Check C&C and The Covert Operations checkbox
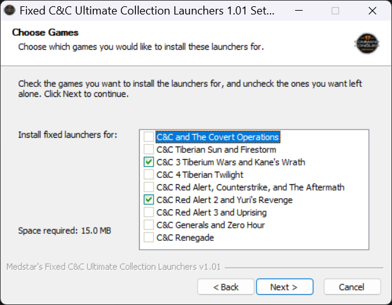The width and height of the screenshot is (392, 305). pos(148,137)
